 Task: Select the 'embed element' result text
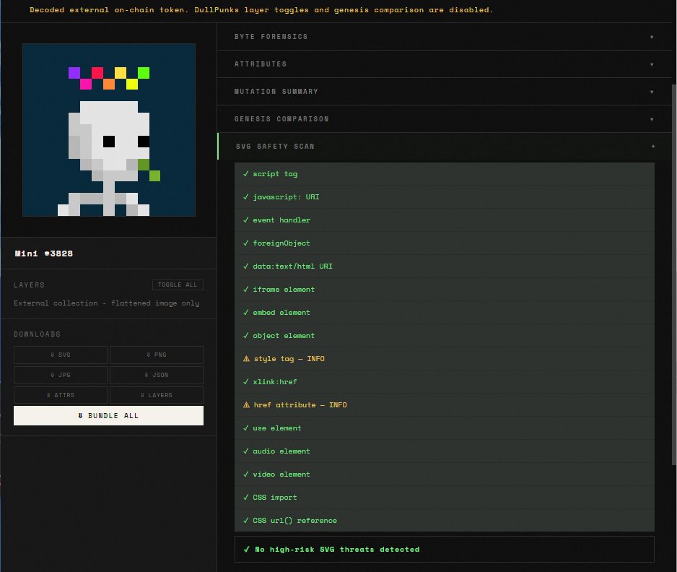(x=281, y=312)
